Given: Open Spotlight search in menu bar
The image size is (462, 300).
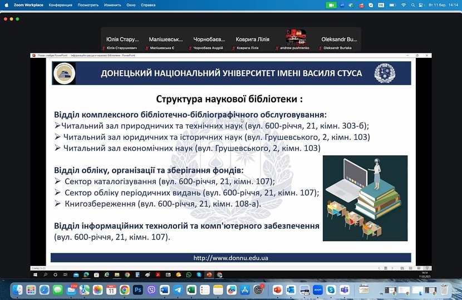Looking at the screenshot, I should [x=413, y=5].
